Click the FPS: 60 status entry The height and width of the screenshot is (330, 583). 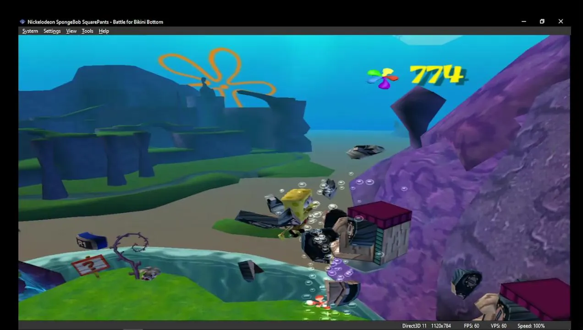tap(471, 326)
